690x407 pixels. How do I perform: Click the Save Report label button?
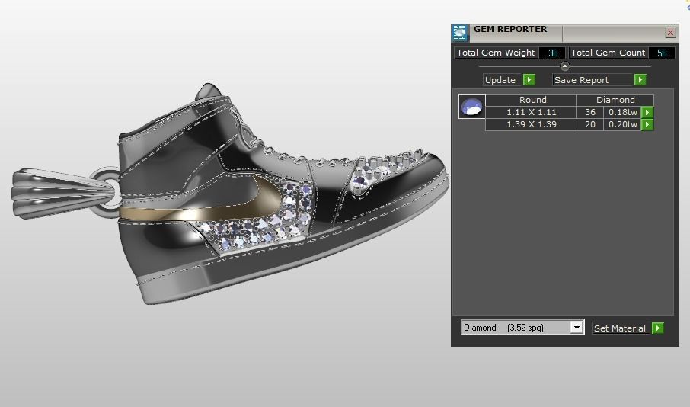pyautogui.click(x=592, y=80)
